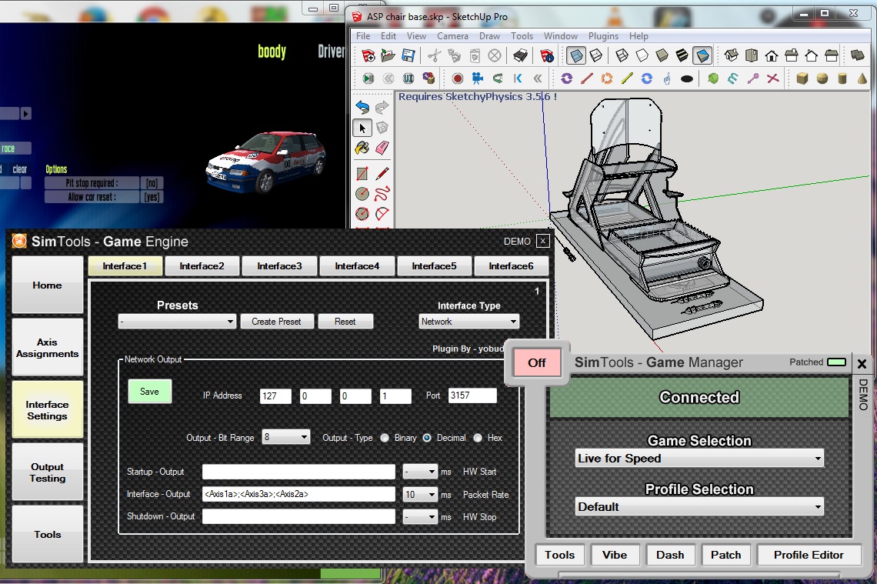877x584 pixels.
Task: Select the Freehand drawing tool
Action: pos(382,194)
